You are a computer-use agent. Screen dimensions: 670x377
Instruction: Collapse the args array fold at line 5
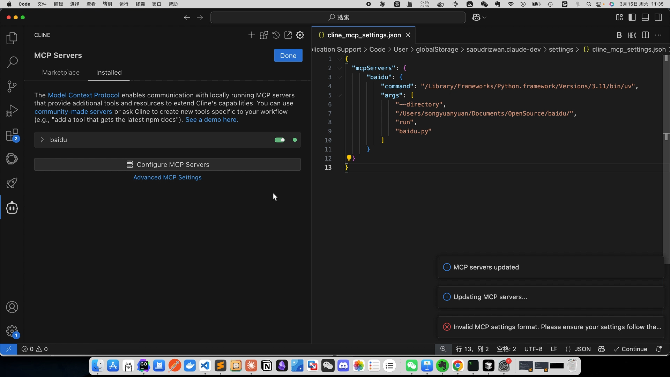tap(339, 95)
